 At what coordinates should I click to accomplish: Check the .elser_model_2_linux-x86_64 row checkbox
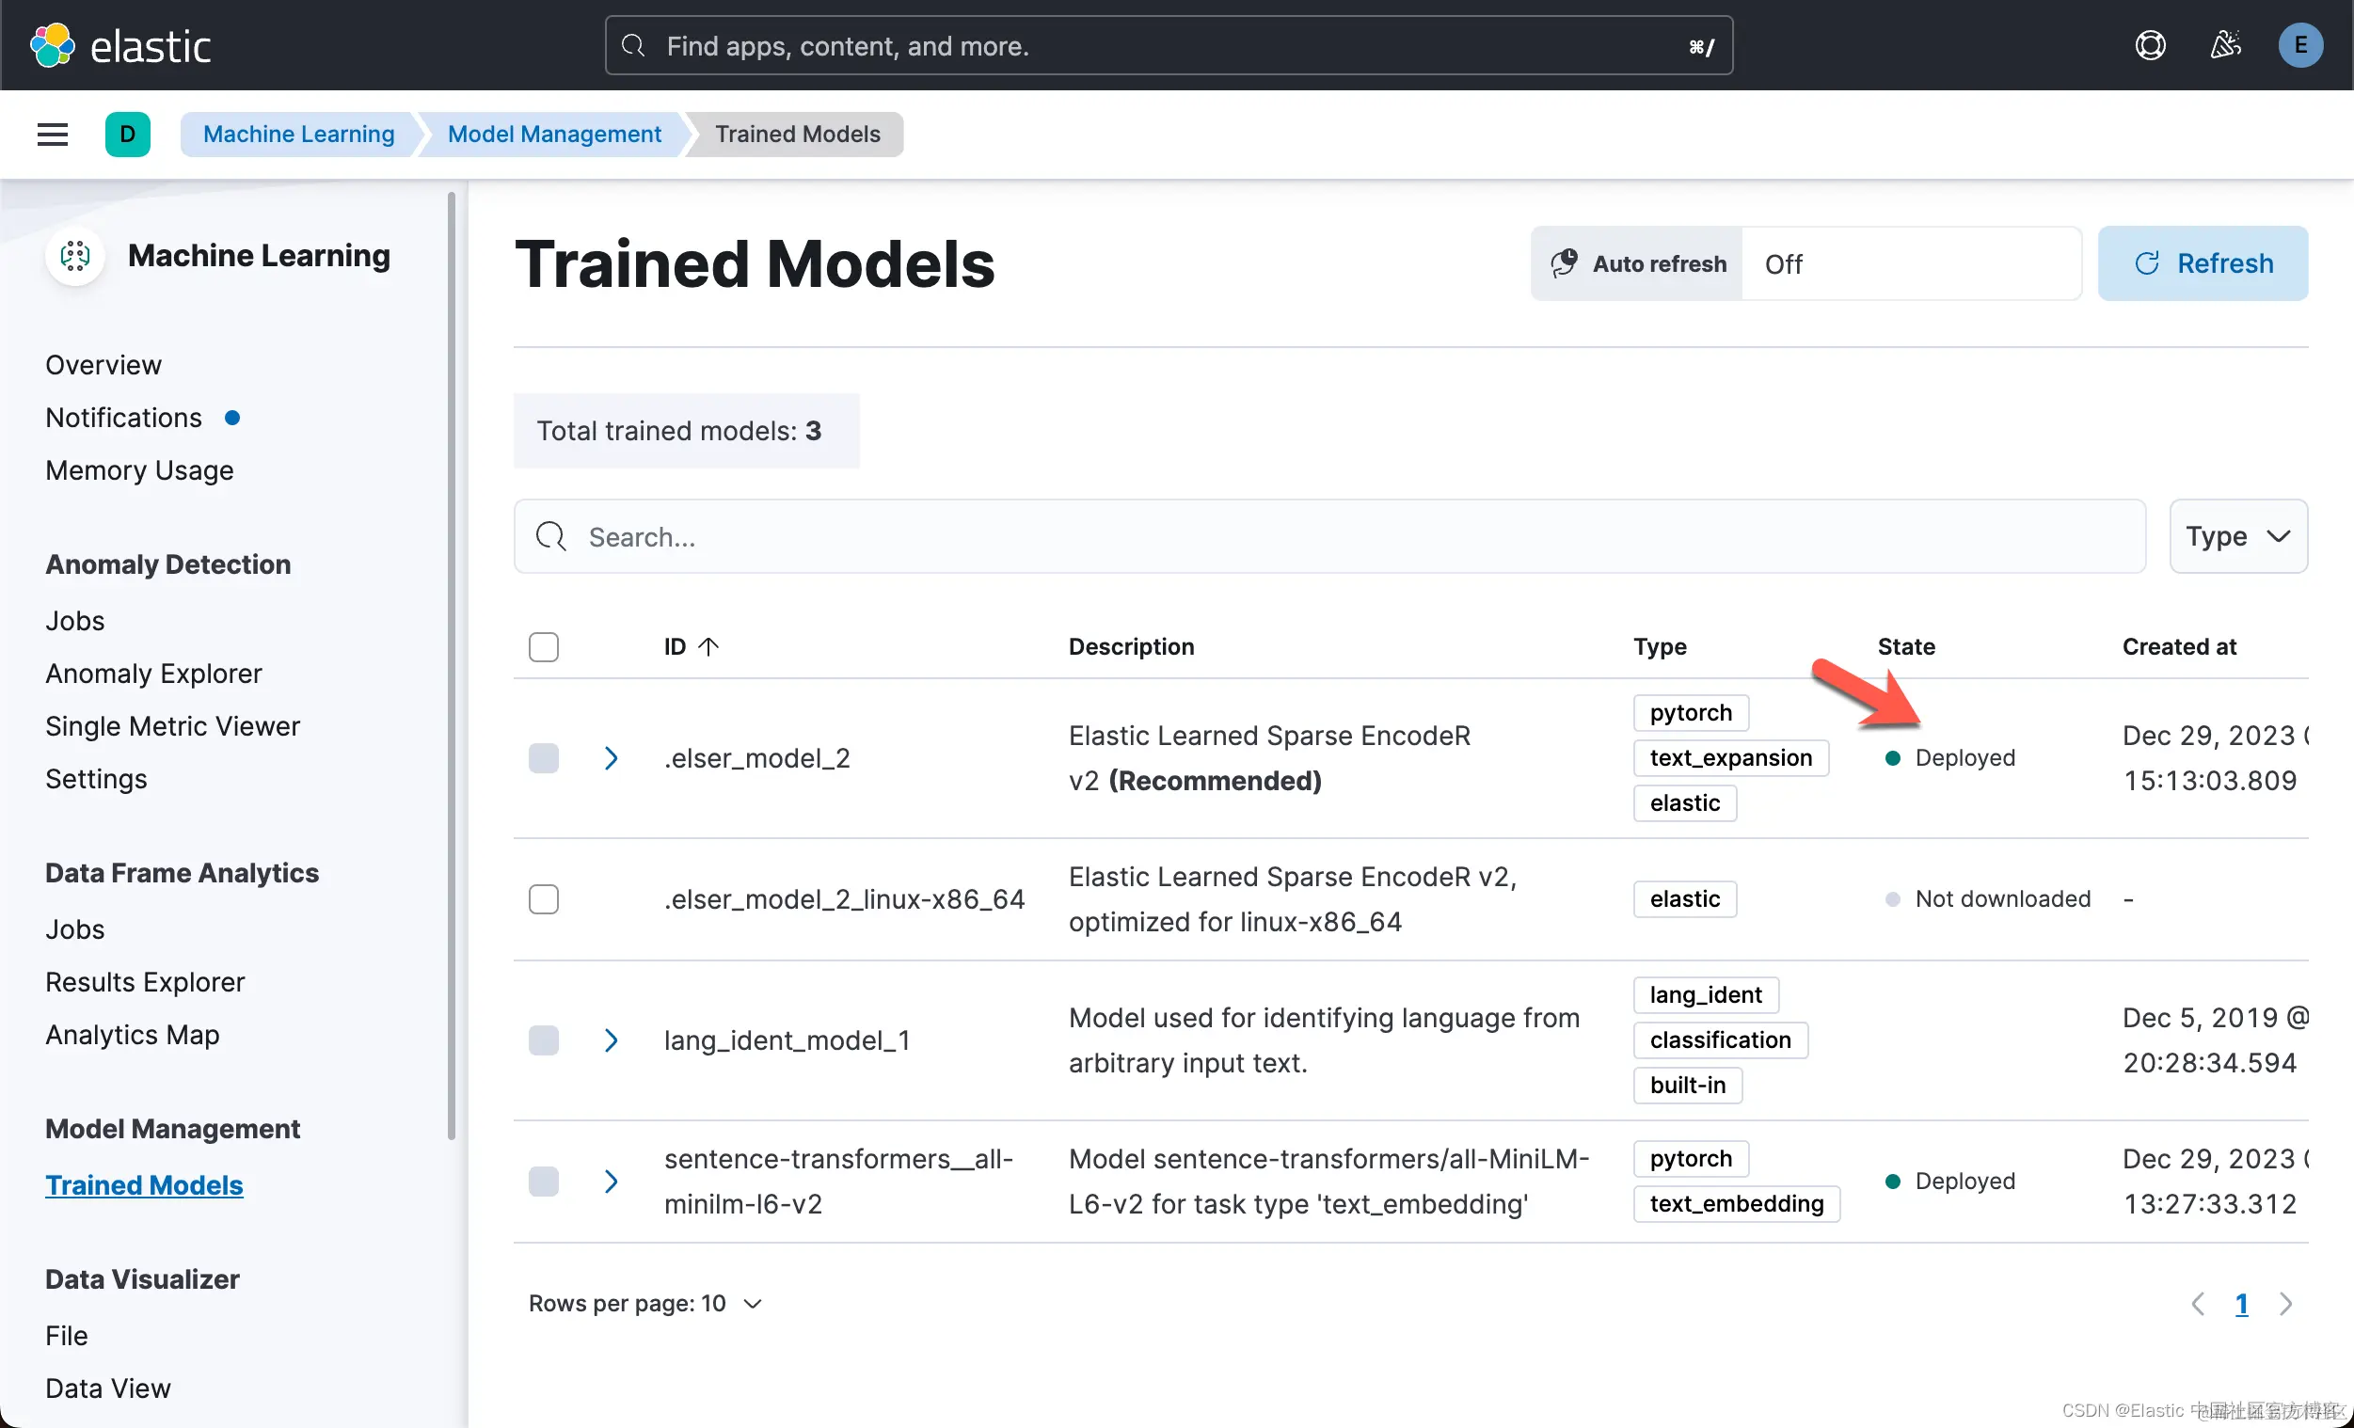pos(544,898)
